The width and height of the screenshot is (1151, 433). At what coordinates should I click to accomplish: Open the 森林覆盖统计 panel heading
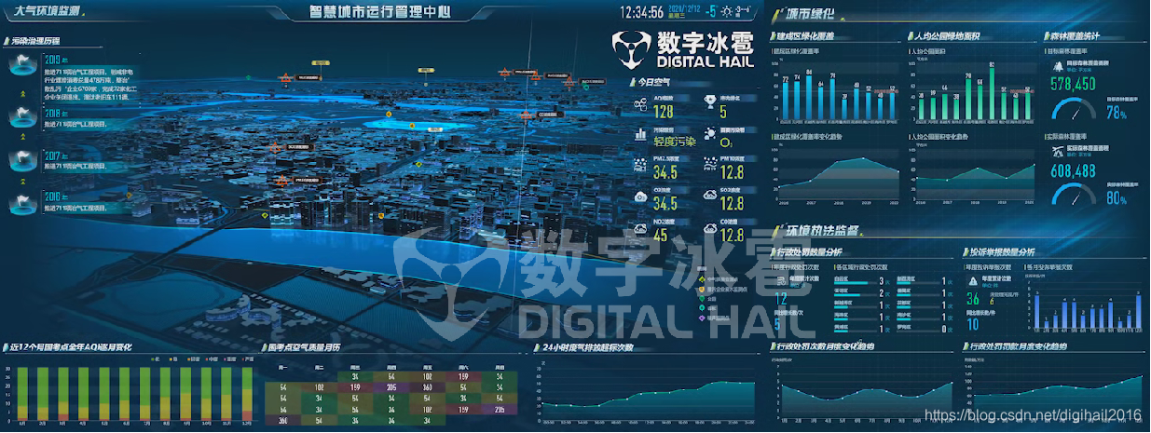1073,36
